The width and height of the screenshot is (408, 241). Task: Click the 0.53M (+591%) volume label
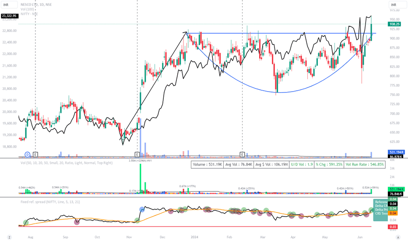click(x=370, y=188)
